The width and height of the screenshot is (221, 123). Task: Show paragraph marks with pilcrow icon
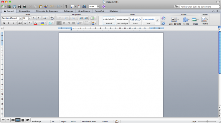[66, 6]
